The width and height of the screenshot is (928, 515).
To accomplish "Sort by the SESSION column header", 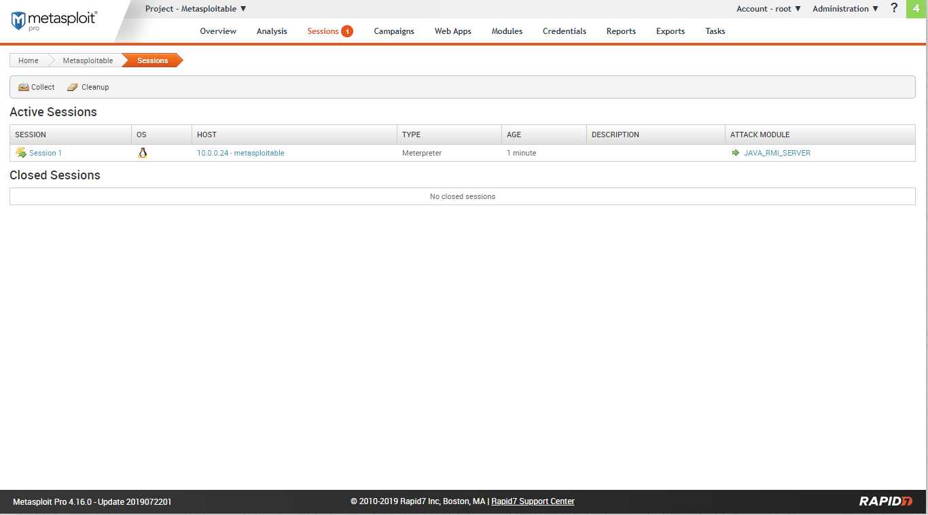I will click(71, 135).
